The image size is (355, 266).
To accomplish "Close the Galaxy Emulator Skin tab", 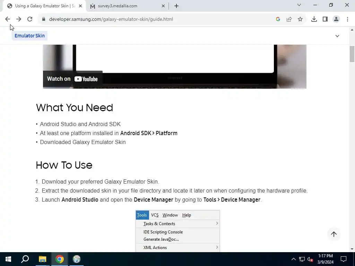I will tap(80, 6).
